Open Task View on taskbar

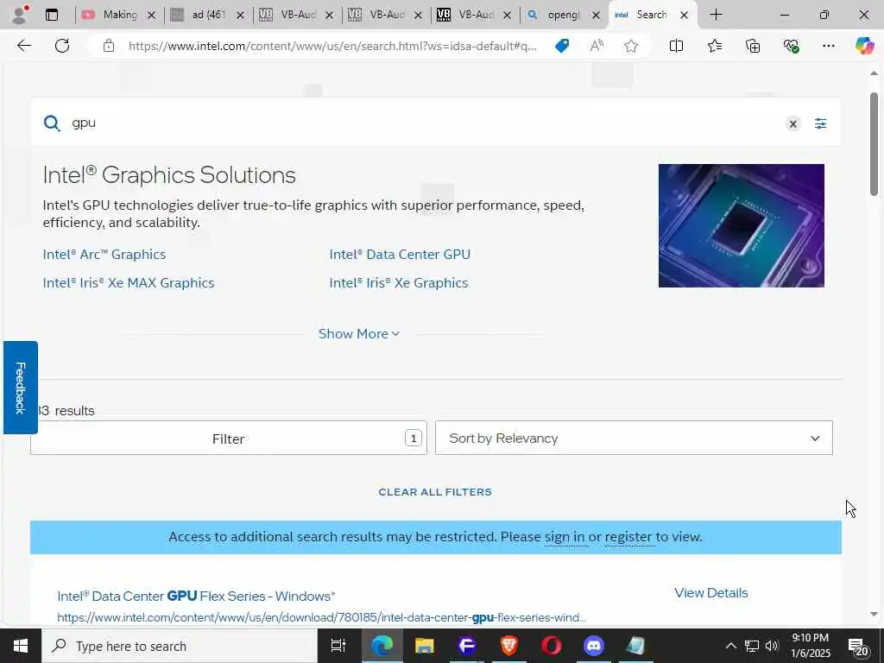[x=338, y=646]
